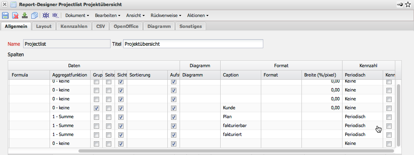This screenshot has height=155, width=414.
Task: Click the solid eye preview icon
Action: click(x=46, y=15)
